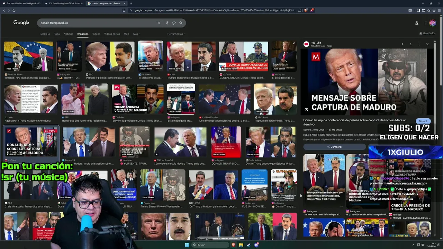Go back in browser history
The image size is (443, 249).
click(4, 10)
